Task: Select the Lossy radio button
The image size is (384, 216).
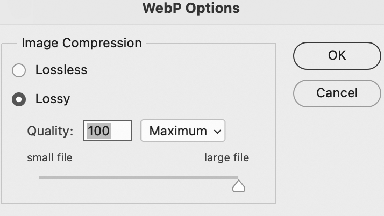Action: click(x=19, y=99)
